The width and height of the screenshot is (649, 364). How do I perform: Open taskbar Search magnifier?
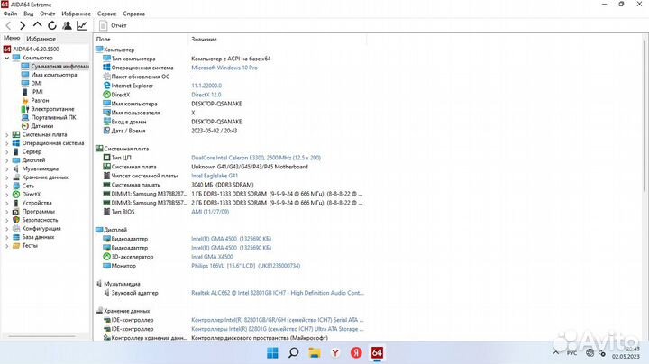pos(294,353)
